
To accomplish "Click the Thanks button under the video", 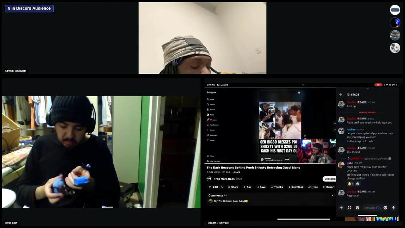I will 277,187.
